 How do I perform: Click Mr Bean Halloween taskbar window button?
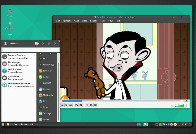pos(22,124)
